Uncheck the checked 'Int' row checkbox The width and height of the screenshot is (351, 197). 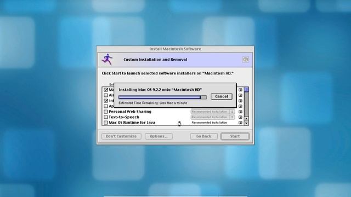tap(106, 101)
